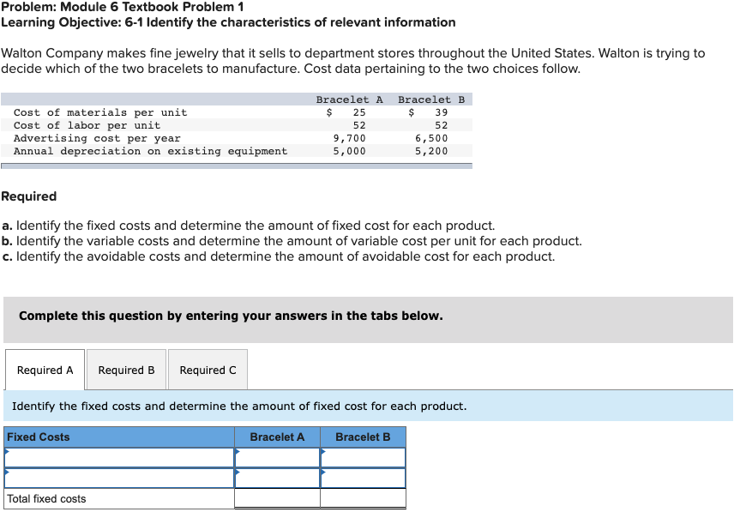
Task: Select the Required A tab
Action: (x=45, y=369)
